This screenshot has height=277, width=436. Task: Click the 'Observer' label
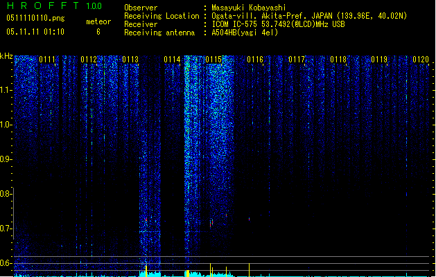pyautogui.click(x=141, y=8)
